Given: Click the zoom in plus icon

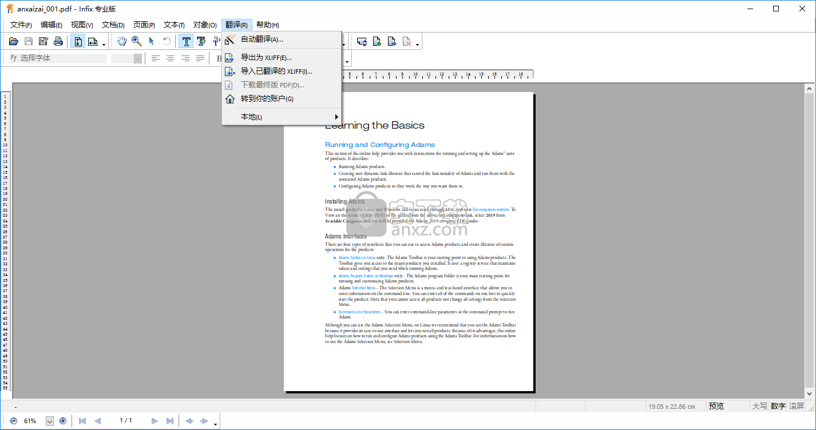Looking at the screenshot, I should pyautogui.click(x=63, y=421).
